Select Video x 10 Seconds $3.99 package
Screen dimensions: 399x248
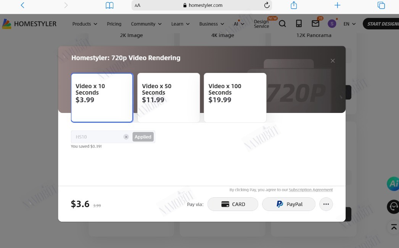(x=102, y=98)
